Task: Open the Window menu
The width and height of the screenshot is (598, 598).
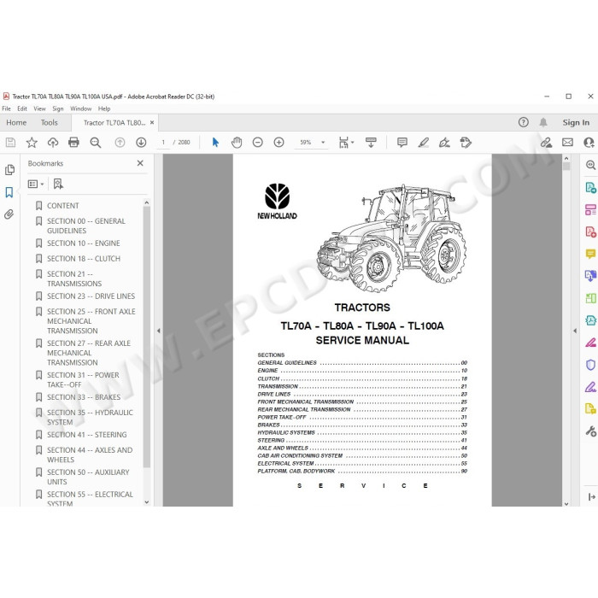Action: (81, 108)
